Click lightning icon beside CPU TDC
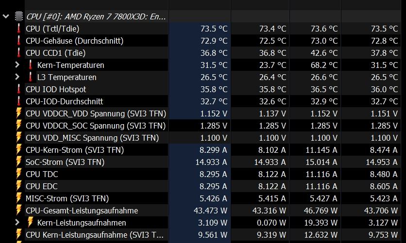Image resolution: width=406 pixels, height=243 pixels. pyautogui.click(x=18, y=174)
